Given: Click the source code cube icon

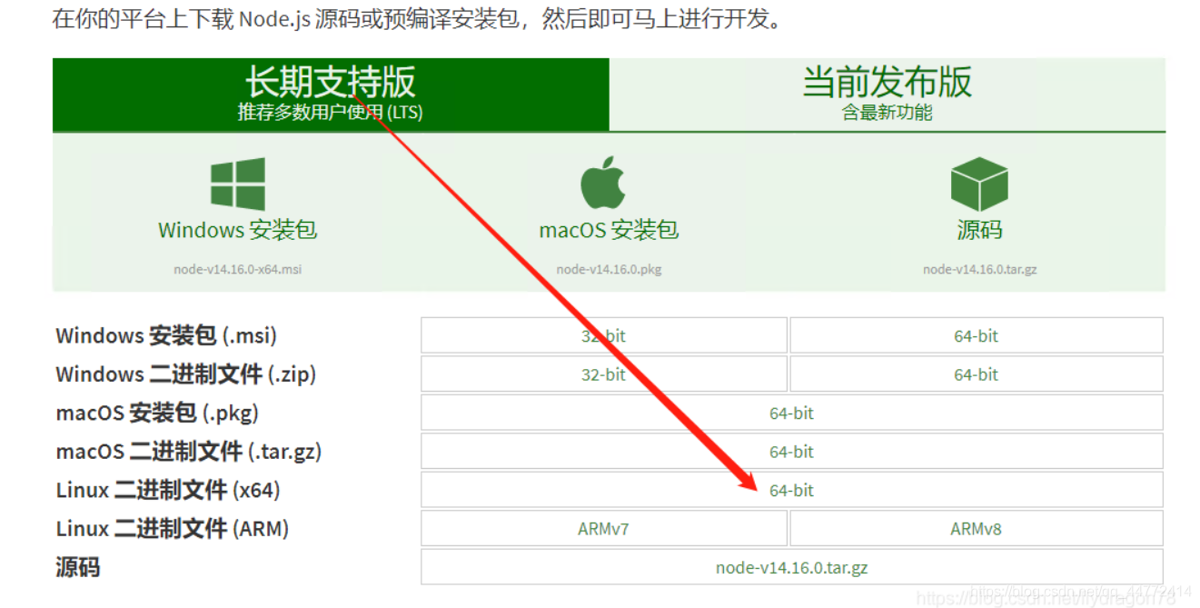Looking at the screenshot, I should tap(979, 184).
